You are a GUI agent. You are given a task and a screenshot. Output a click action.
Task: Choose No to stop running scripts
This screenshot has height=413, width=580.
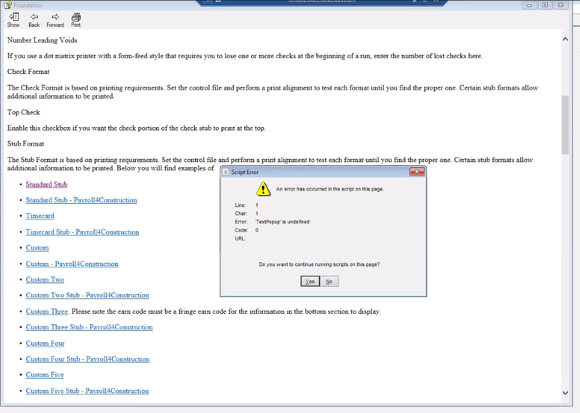point(329,281)
